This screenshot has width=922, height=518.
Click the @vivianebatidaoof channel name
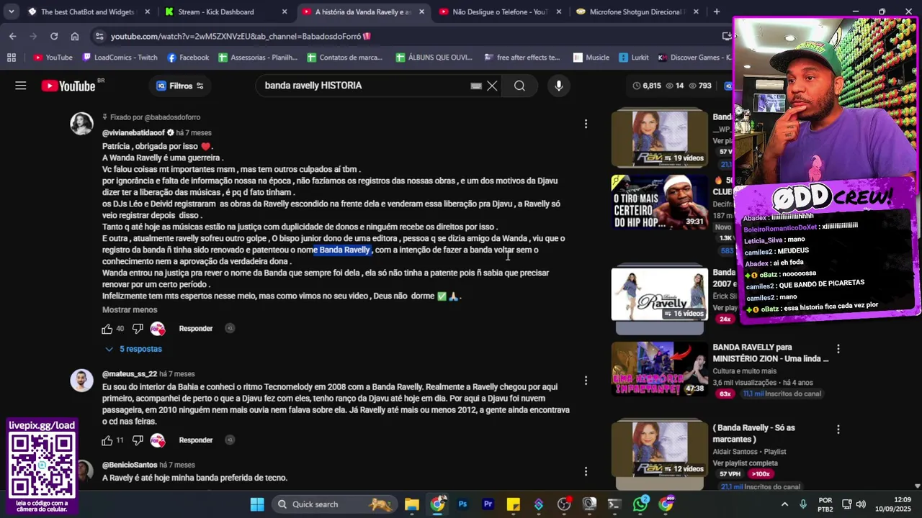click(133, 133)
